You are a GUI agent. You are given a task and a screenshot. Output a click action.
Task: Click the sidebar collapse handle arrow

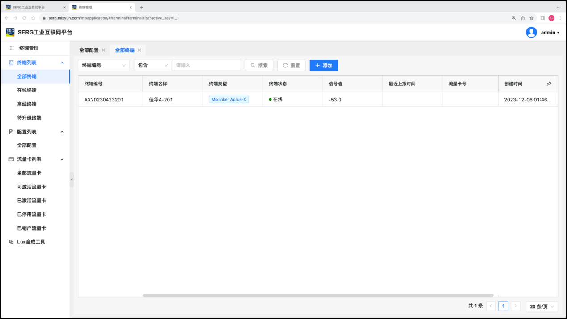coord(72,179)
